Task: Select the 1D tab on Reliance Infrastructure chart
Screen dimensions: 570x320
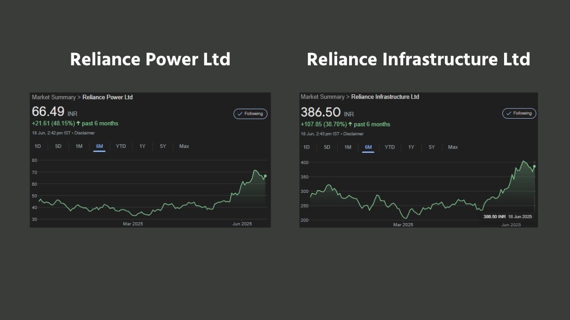Action: [307, 147]
